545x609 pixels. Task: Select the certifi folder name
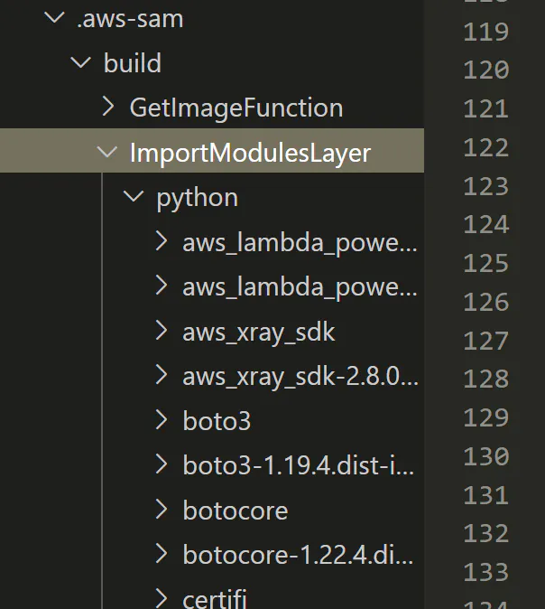215,598
